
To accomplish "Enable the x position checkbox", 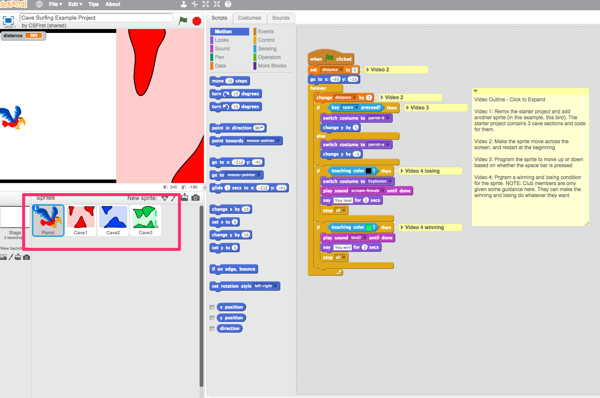I will pos(212,307).
